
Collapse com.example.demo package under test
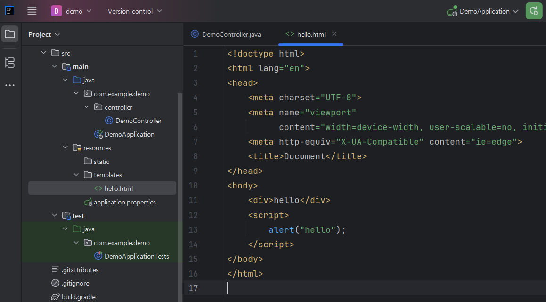tap(76, 243)
